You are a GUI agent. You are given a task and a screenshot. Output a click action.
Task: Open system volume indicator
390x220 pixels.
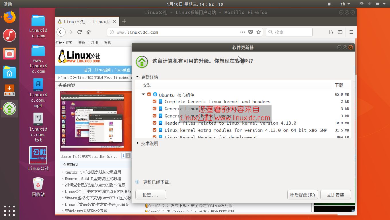[x=369, y=4]
